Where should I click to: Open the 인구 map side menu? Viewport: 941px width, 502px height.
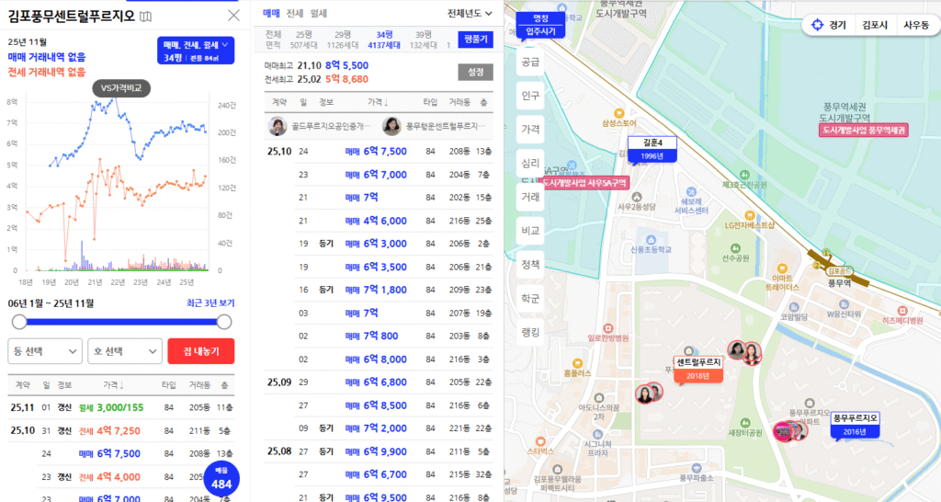click(x=530, y=96)
